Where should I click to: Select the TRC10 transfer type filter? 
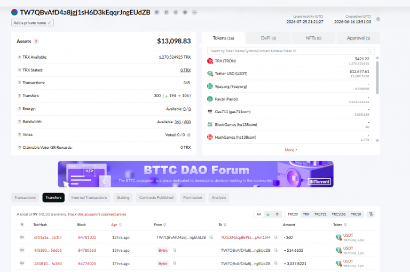356,214
